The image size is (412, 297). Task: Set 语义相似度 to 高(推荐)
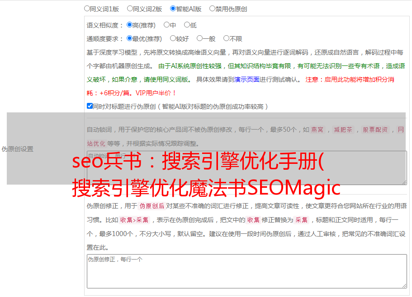[x=129, y=25]
